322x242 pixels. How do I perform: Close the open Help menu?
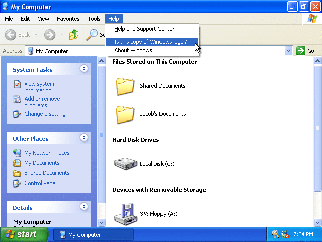114,19
